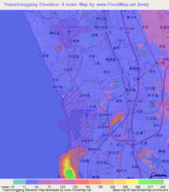The height and width of the screenshot is (192, 169).
Task: Click the 果貿新村 place label
Action: pyautogui.click(x=94, y=149)
